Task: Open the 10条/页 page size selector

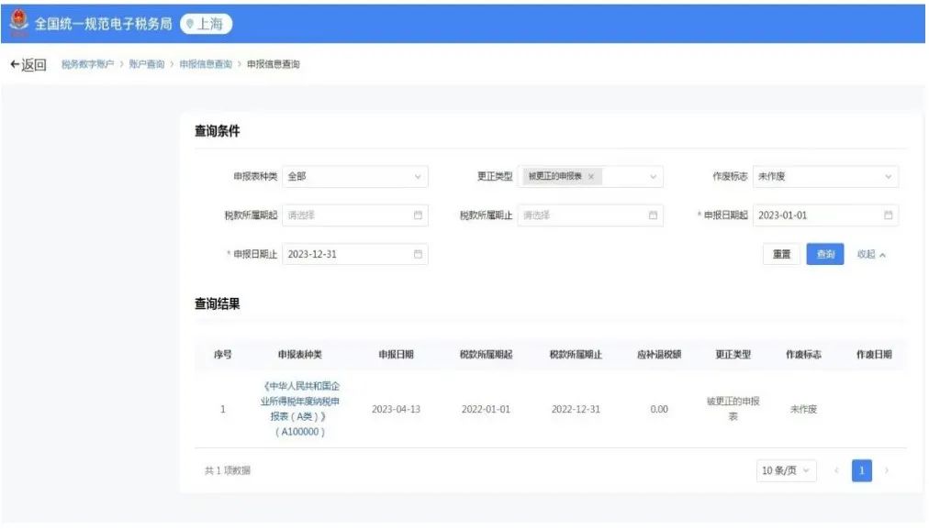Action: tap(787, 470)
